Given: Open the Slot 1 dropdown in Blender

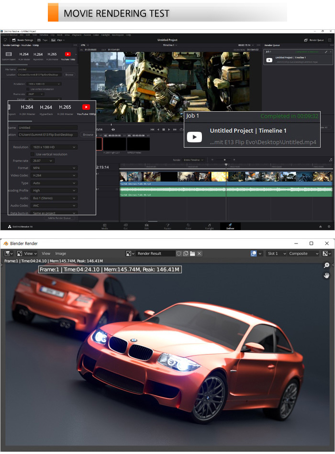Looking at the screenshot, I should 276,253.
